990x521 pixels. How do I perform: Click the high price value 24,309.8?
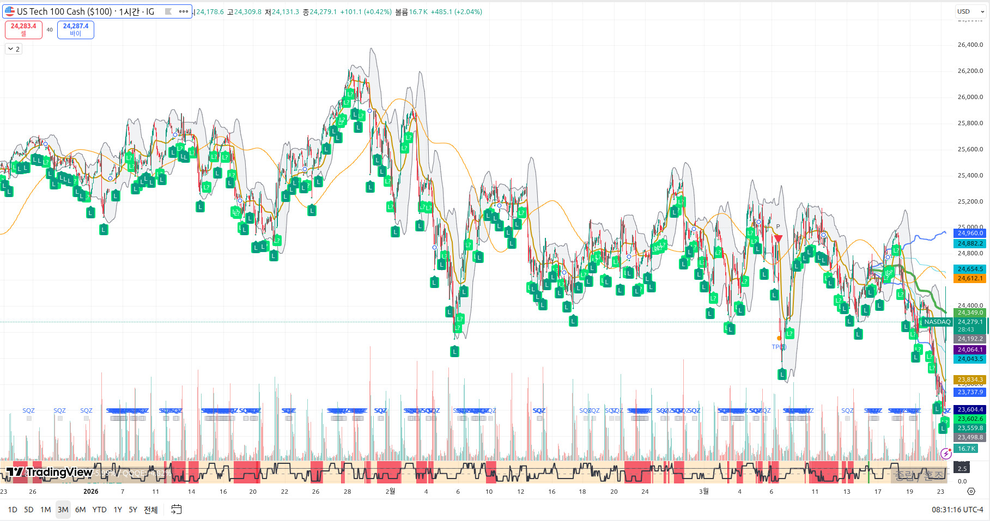248,11
